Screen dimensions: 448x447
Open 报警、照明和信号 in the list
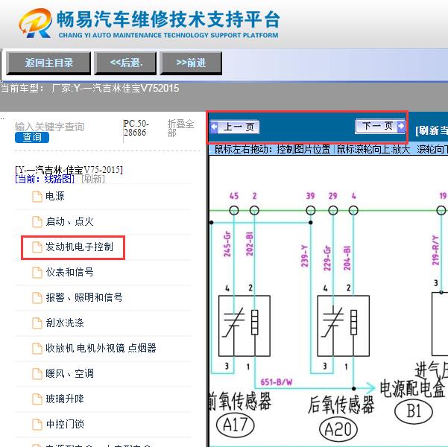pyautogui.click(x=84, y=297)
